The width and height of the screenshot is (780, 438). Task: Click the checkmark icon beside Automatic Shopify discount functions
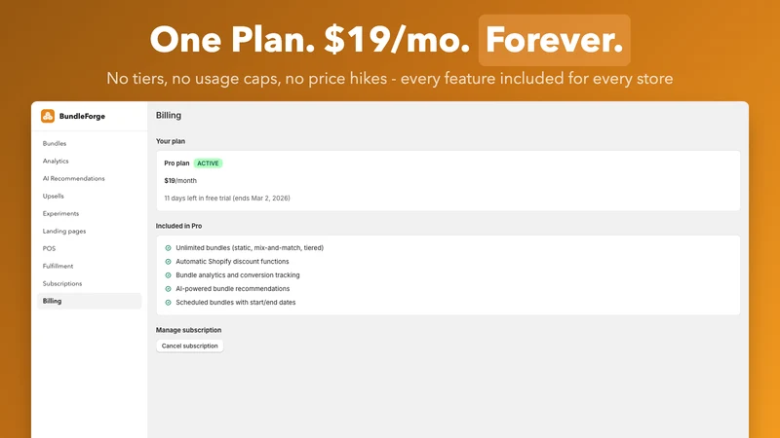click(168, 262)
